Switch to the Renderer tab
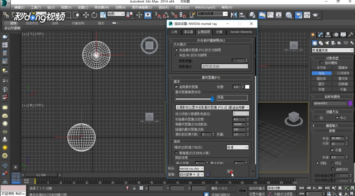The width and height of the screenshot is (355, 196). (x=188, y=32)
